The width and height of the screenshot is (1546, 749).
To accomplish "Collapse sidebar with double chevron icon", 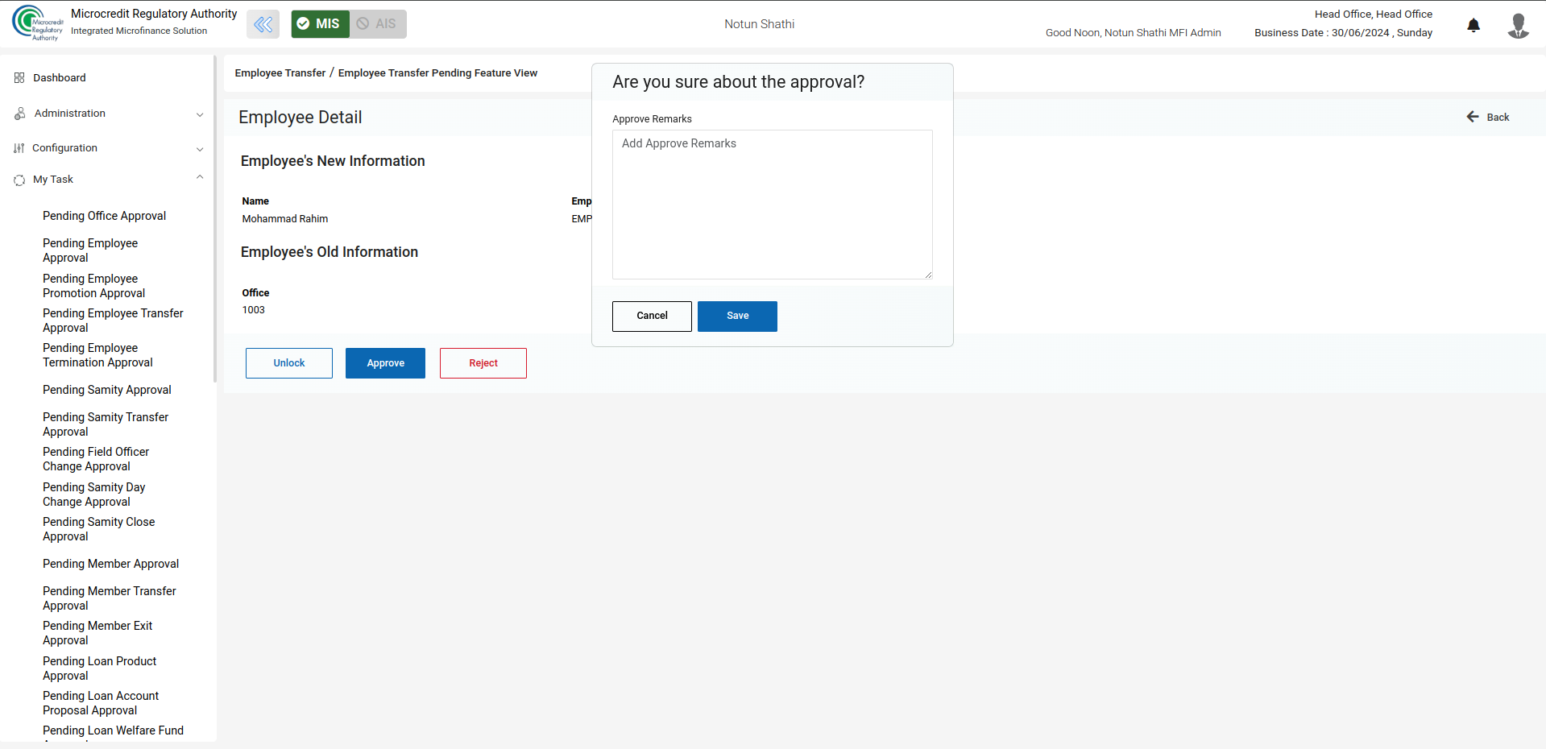I will [263, 24].
